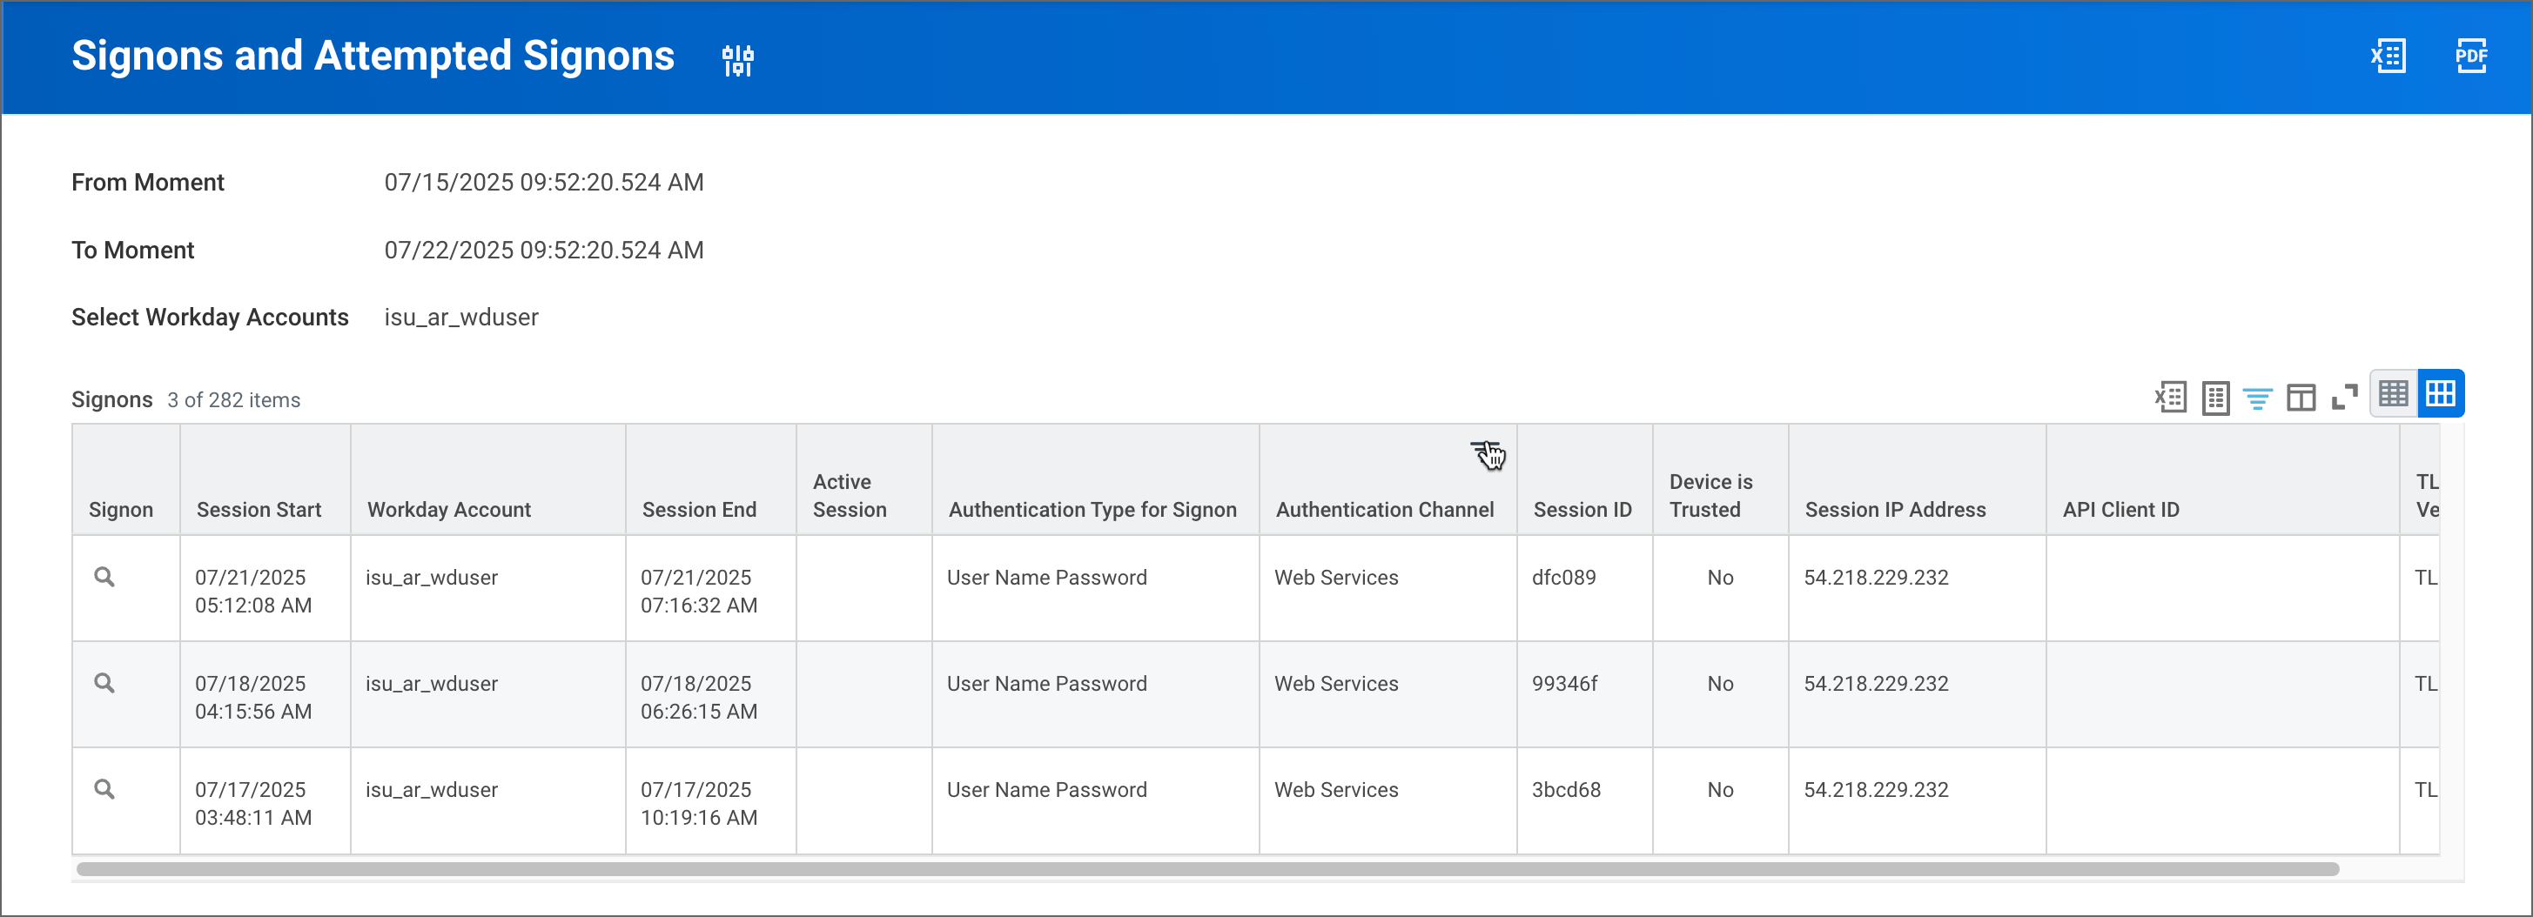Select the From Moment date value
The width and height of the screenshot is (2533, 917).
(x=544, y=183)
